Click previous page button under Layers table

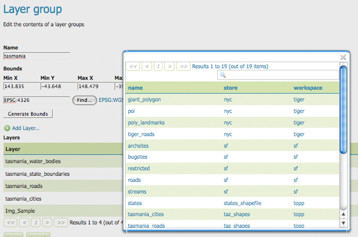click(24, 222)
